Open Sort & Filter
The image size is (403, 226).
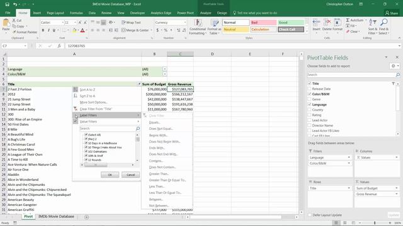(372, 26)
